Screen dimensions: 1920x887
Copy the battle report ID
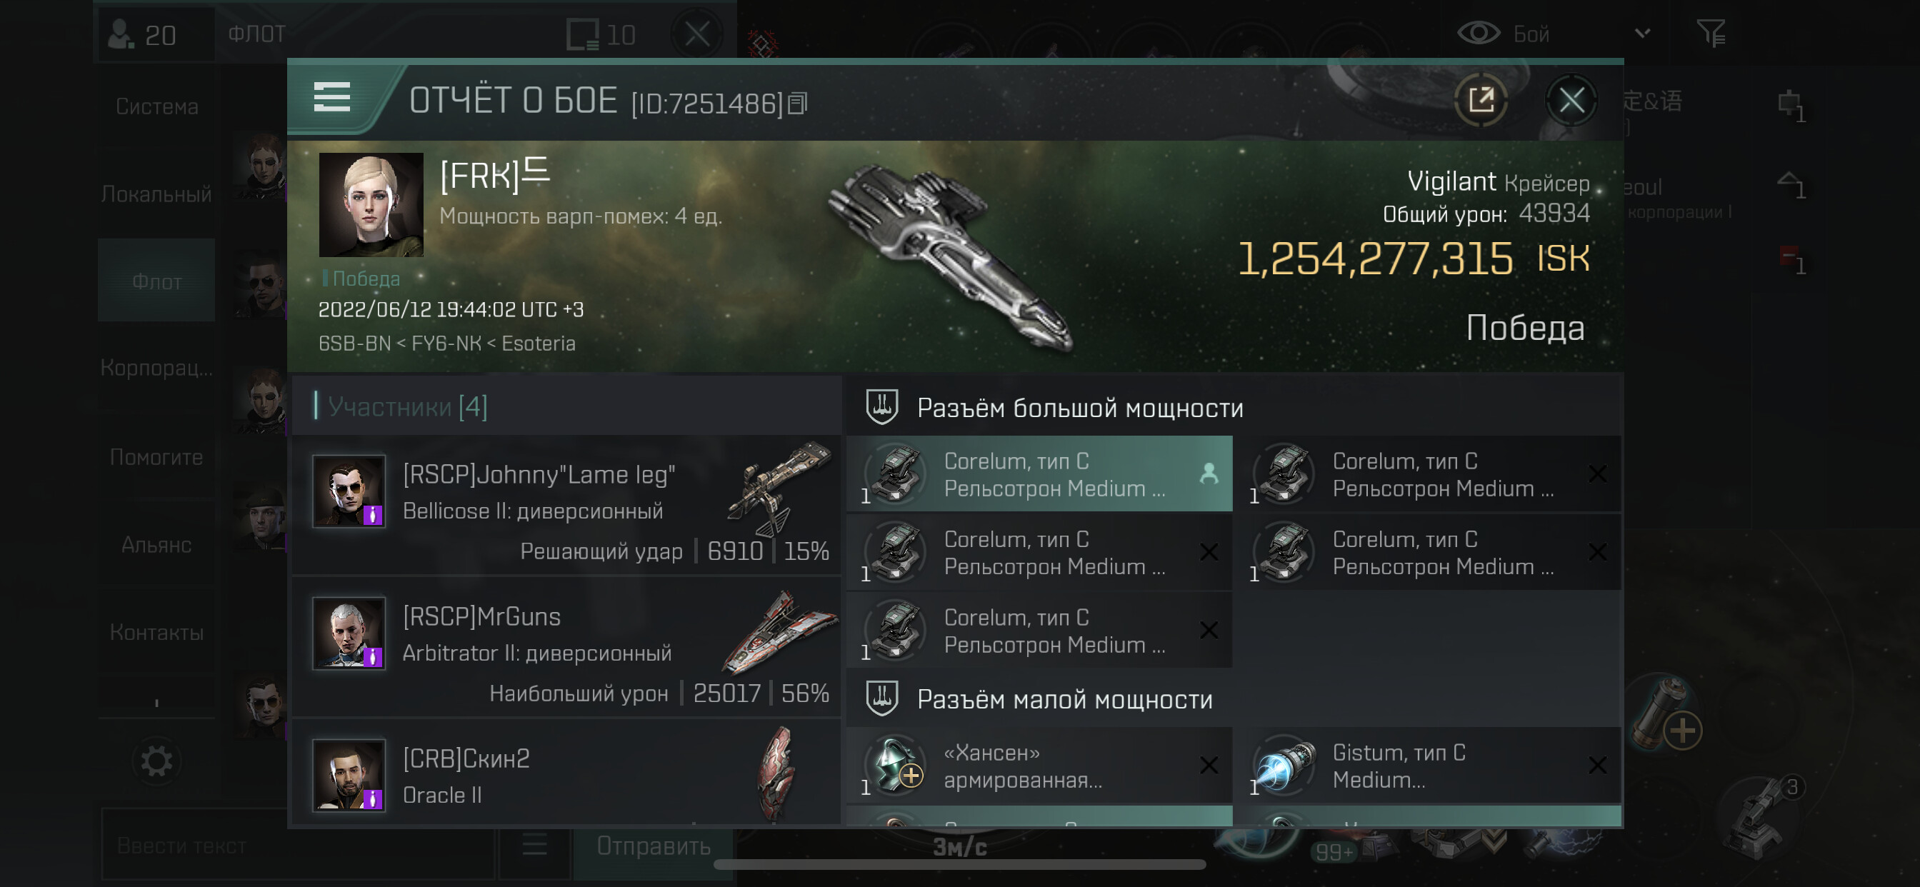[x=798, y=104]
